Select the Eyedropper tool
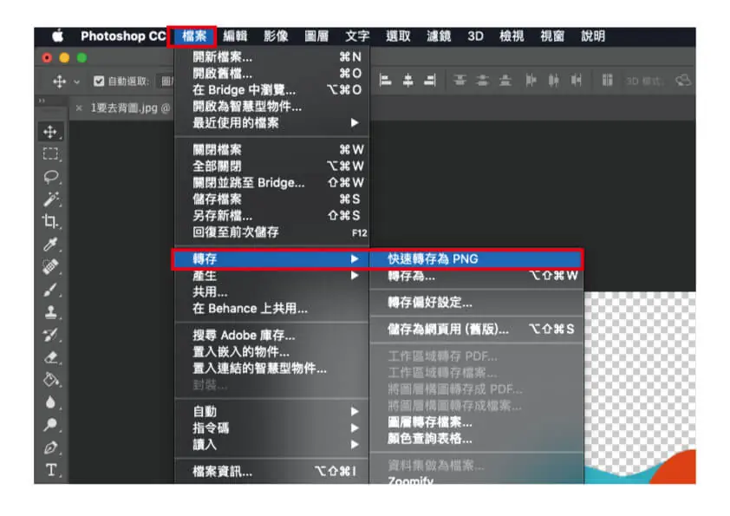Image resolution: width=730 pixels, height=516 pixels. (x=50, y=244)
